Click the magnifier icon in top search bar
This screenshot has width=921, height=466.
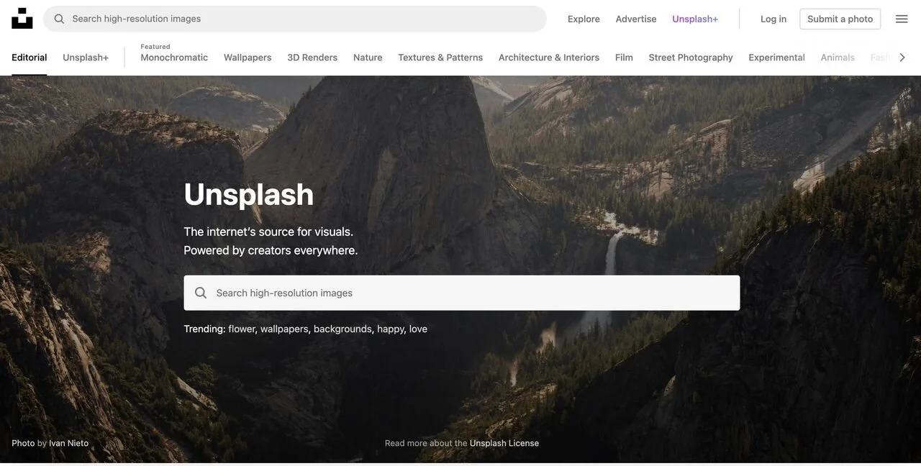pos(59,19)
